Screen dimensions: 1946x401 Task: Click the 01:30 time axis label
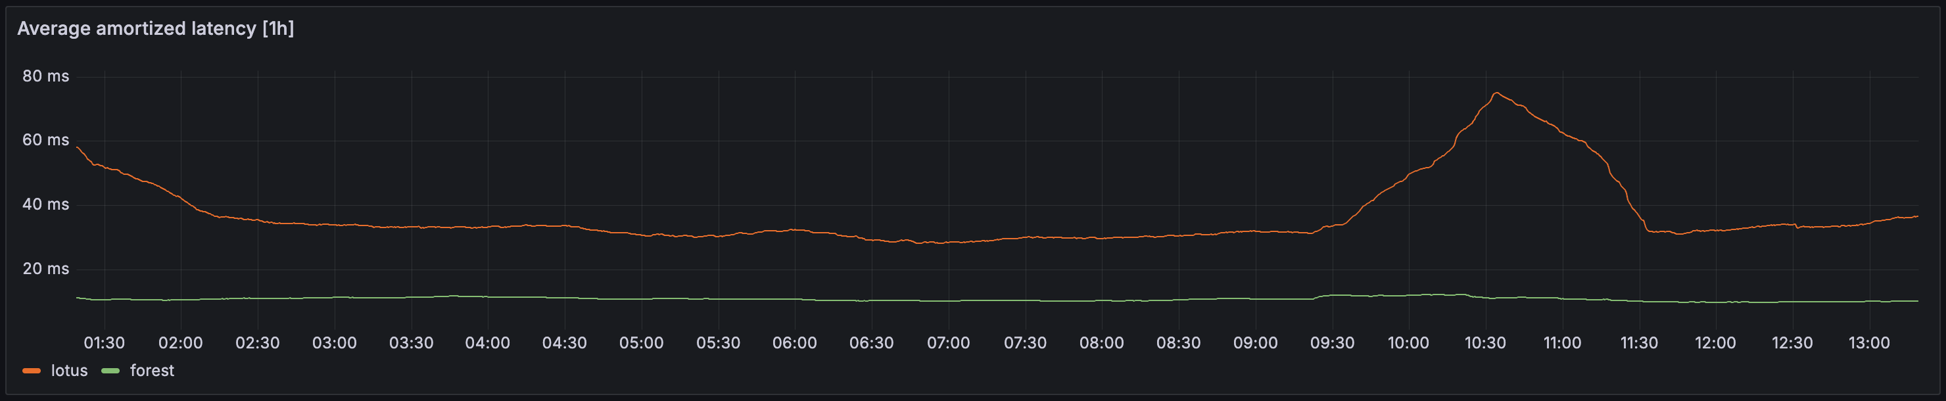105,343
